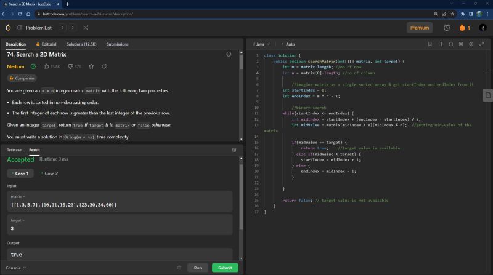Screen dimensions: 493x275
Task: Expand the editor to fullscreen
Action: coord(482,44)
